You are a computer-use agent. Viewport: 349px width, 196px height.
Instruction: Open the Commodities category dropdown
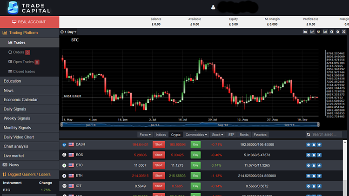[x=196, y=135]
